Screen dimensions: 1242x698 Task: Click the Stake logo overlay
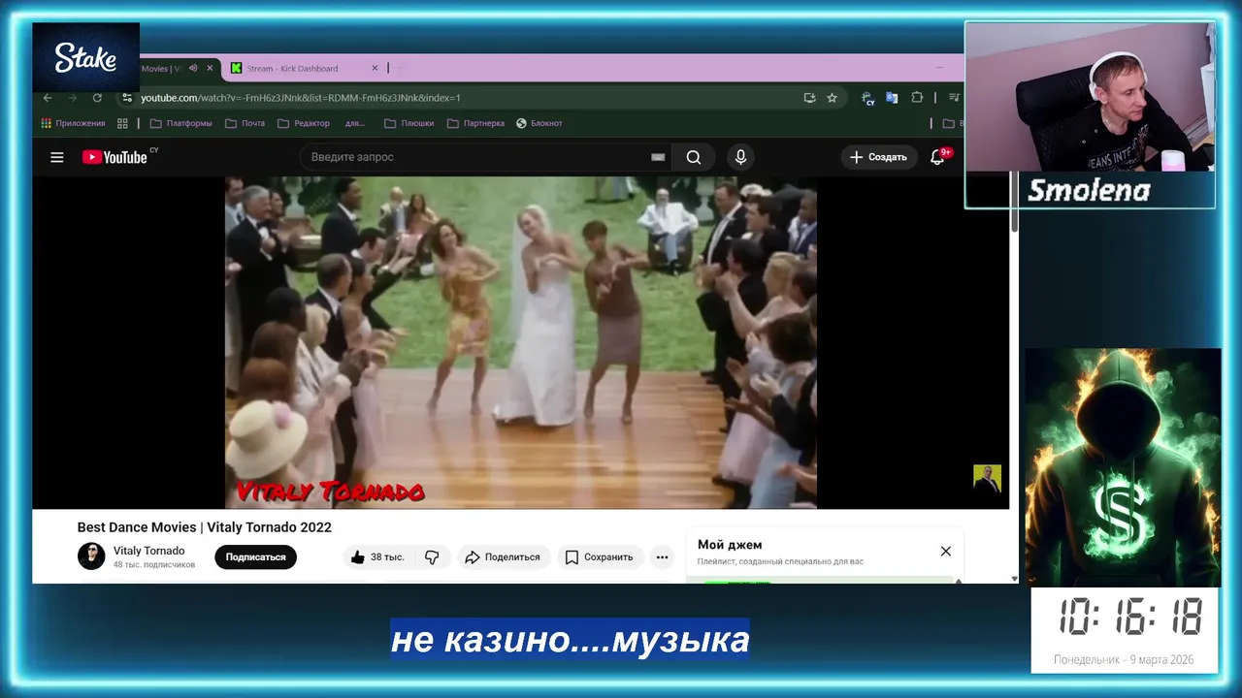(x=85, y=58)
